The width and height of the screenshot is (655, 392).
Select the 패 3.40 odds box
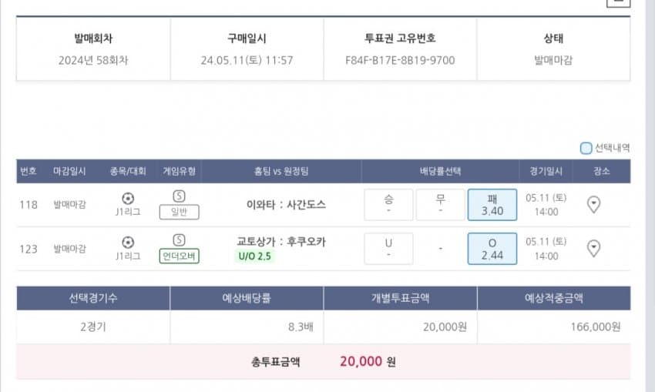[x=492, y=205]
